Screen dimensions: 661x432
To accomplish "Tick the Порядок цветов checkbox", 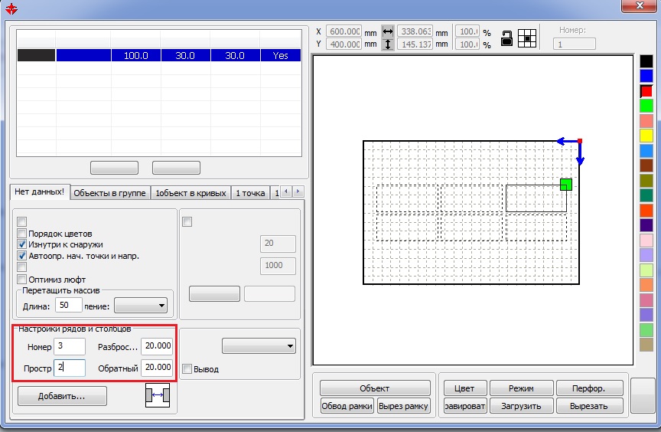I will [22, 234].
